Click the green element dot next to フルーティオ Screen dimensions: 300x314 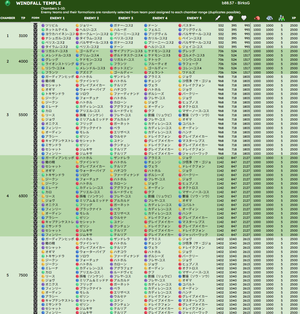click(x=146, y=64)
